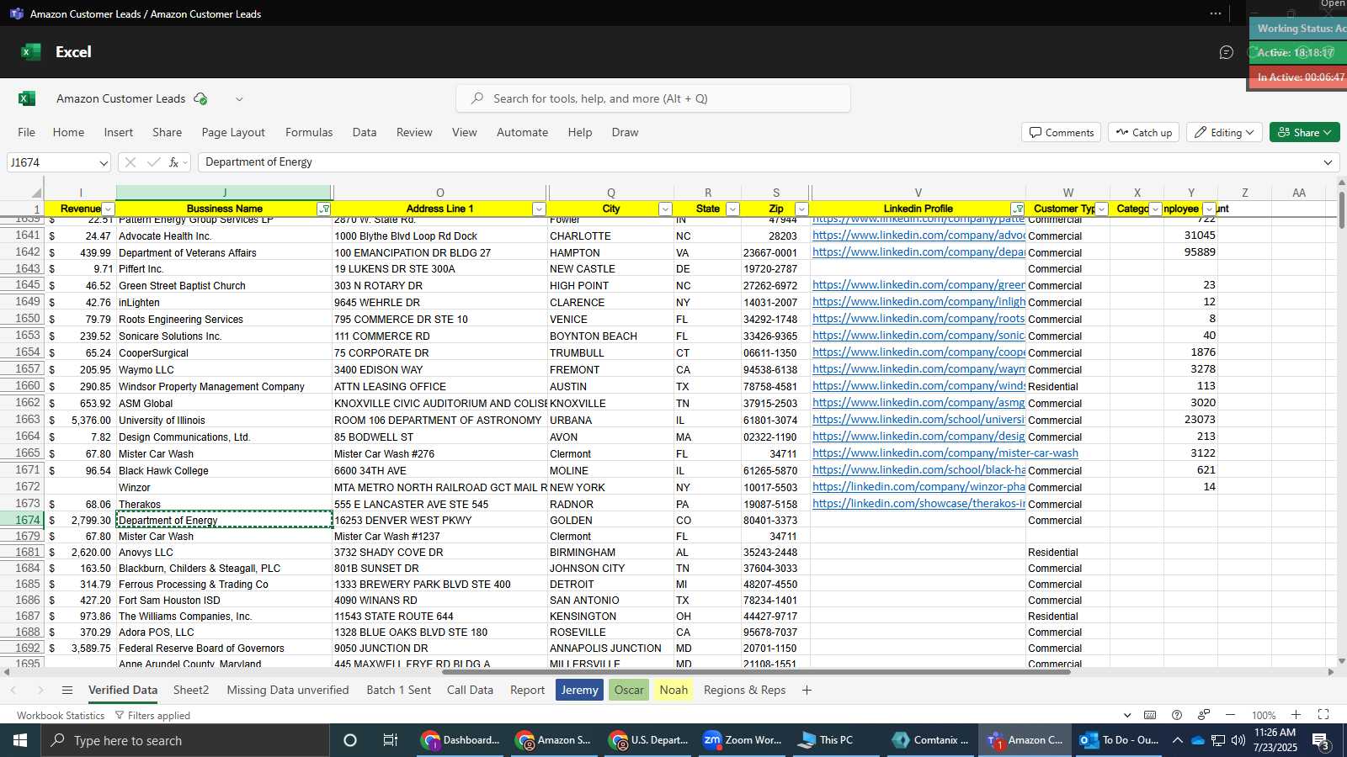Switch to the Missing Data unverified sheet
Screen dimensions: 1347x757
point(288,691)
